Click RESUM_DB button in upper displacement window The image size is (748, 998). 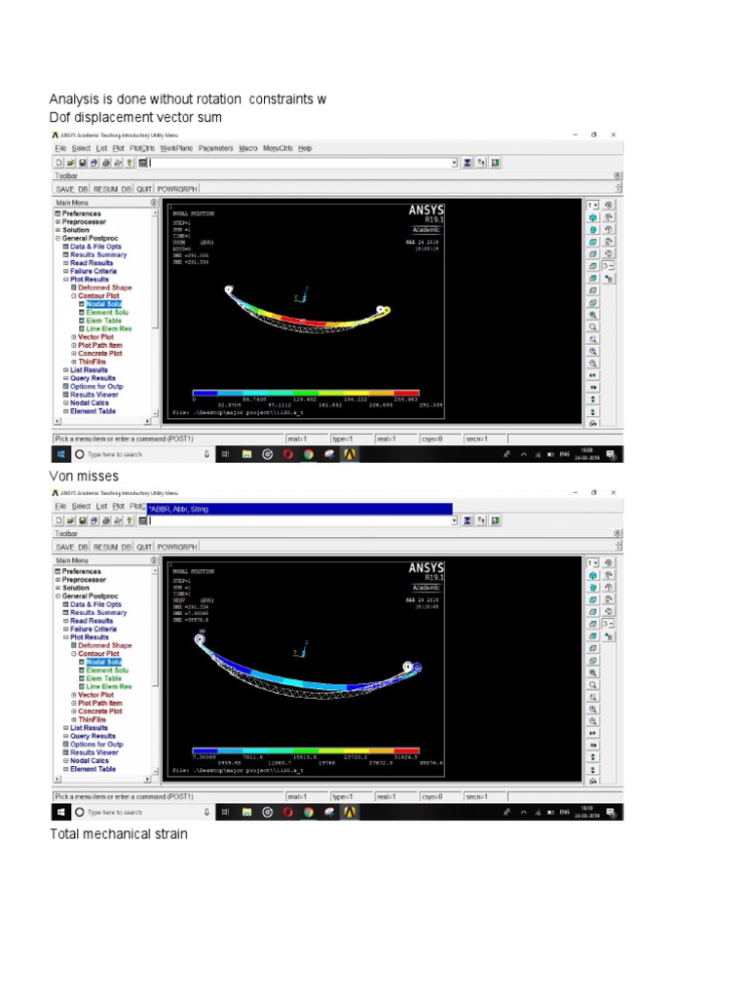[112, 189]
